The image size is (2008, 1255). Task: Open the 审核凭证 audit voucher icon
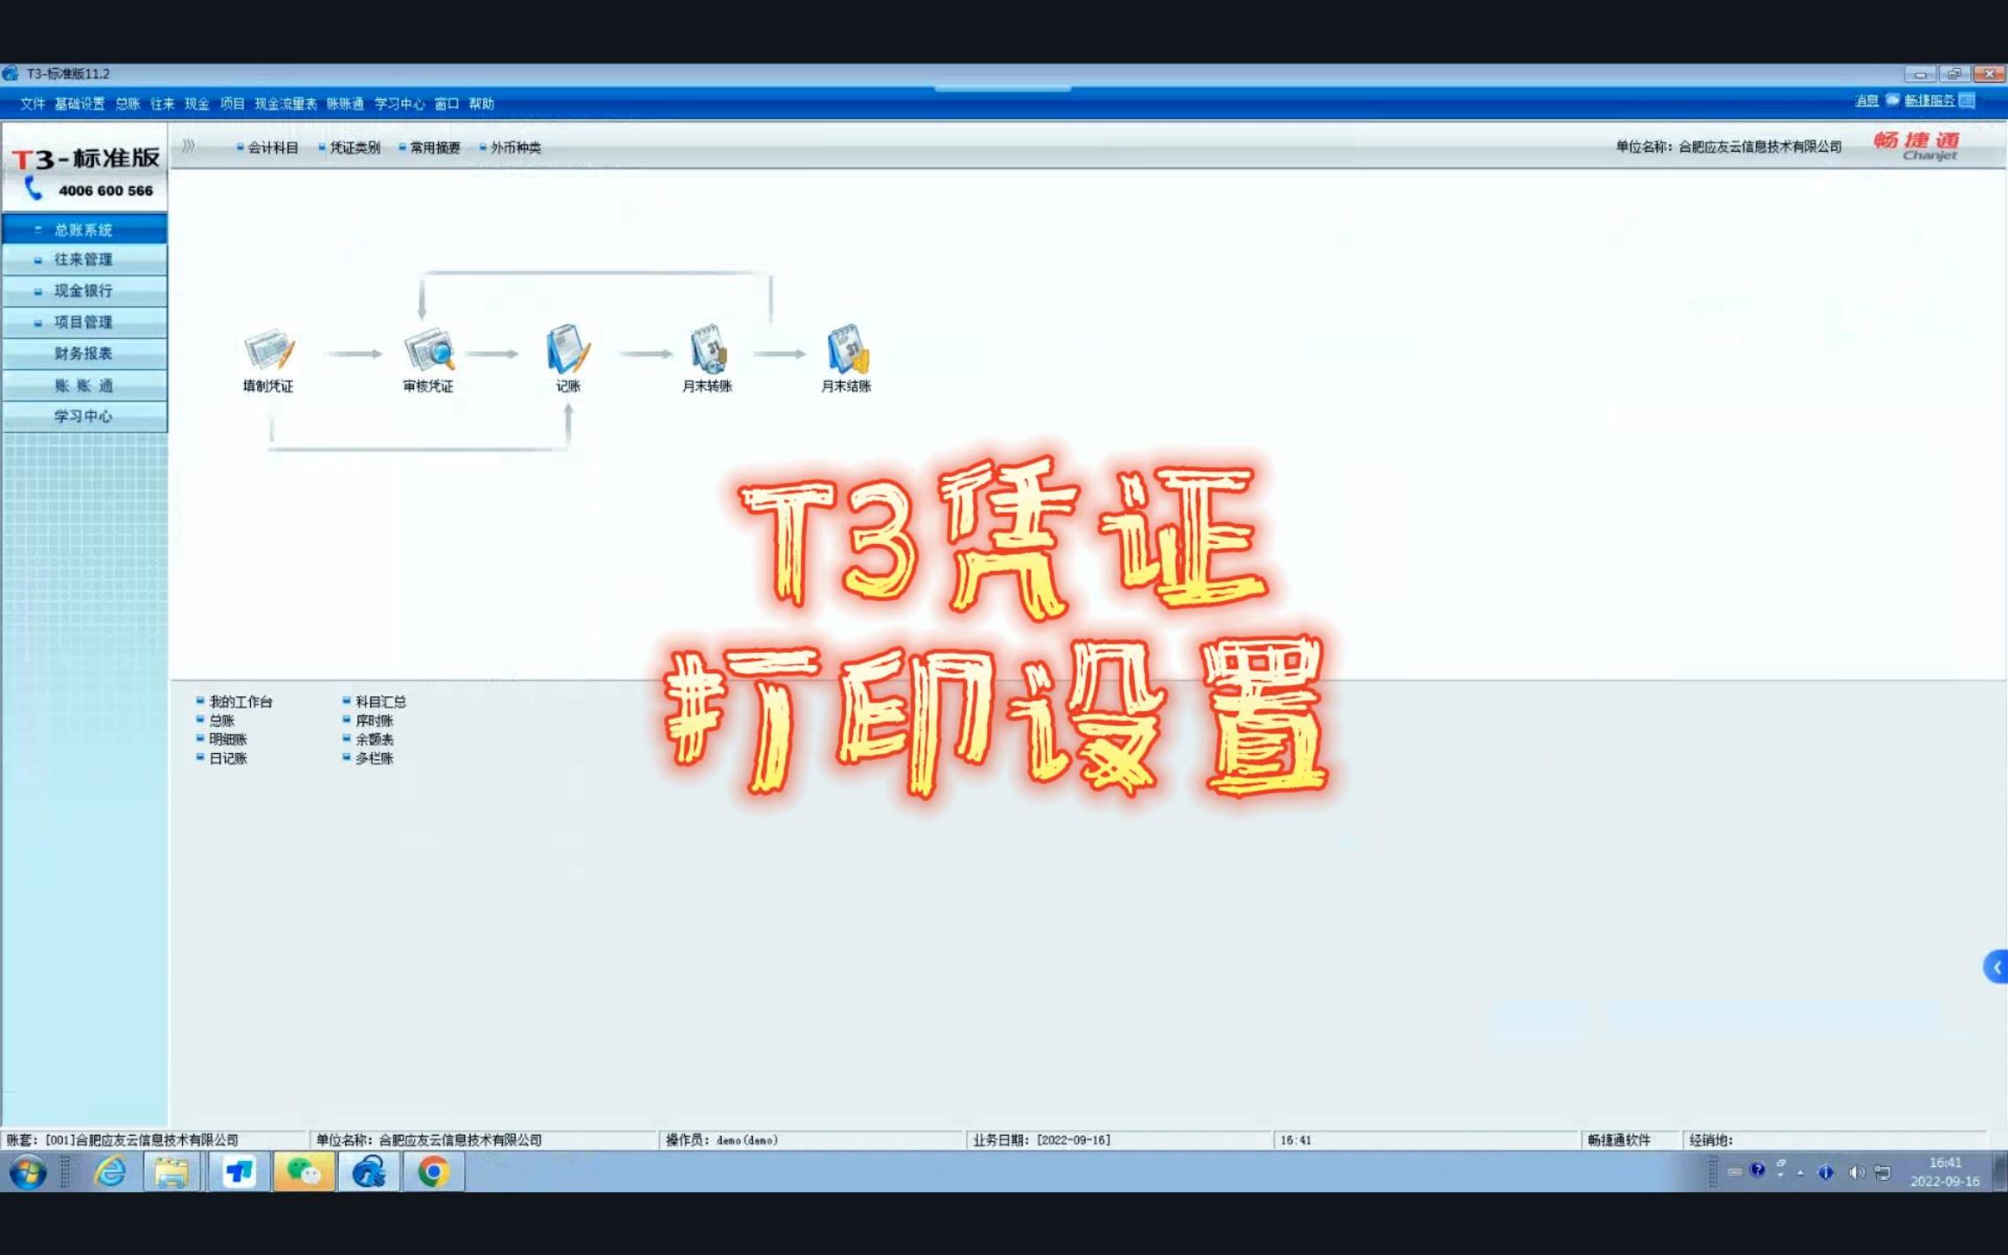428,351
